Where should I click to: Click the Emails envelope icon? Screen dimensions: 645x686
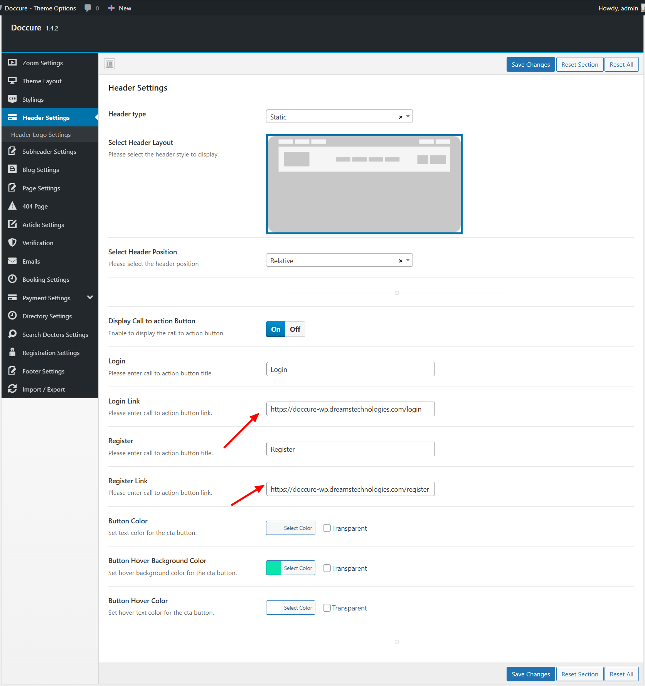[x=12, y=261]
